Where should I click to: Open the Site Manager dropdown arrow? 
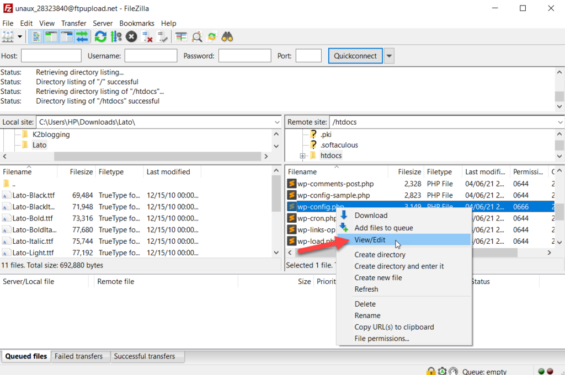(x=20, y=37)
